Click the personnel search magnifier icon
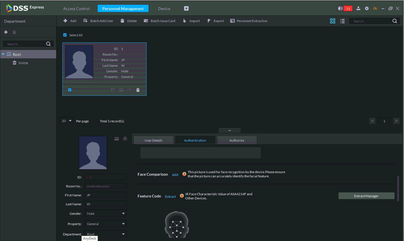404x241 pixels. tap(395, 21)
